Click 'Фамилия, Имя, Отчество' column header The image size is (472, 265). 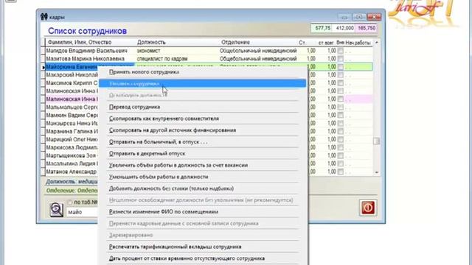click(80, 43)
